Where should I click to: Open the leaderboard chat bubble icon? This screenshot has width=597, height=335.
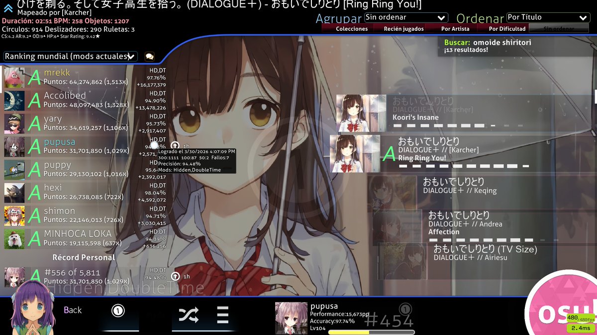[149, 57]
